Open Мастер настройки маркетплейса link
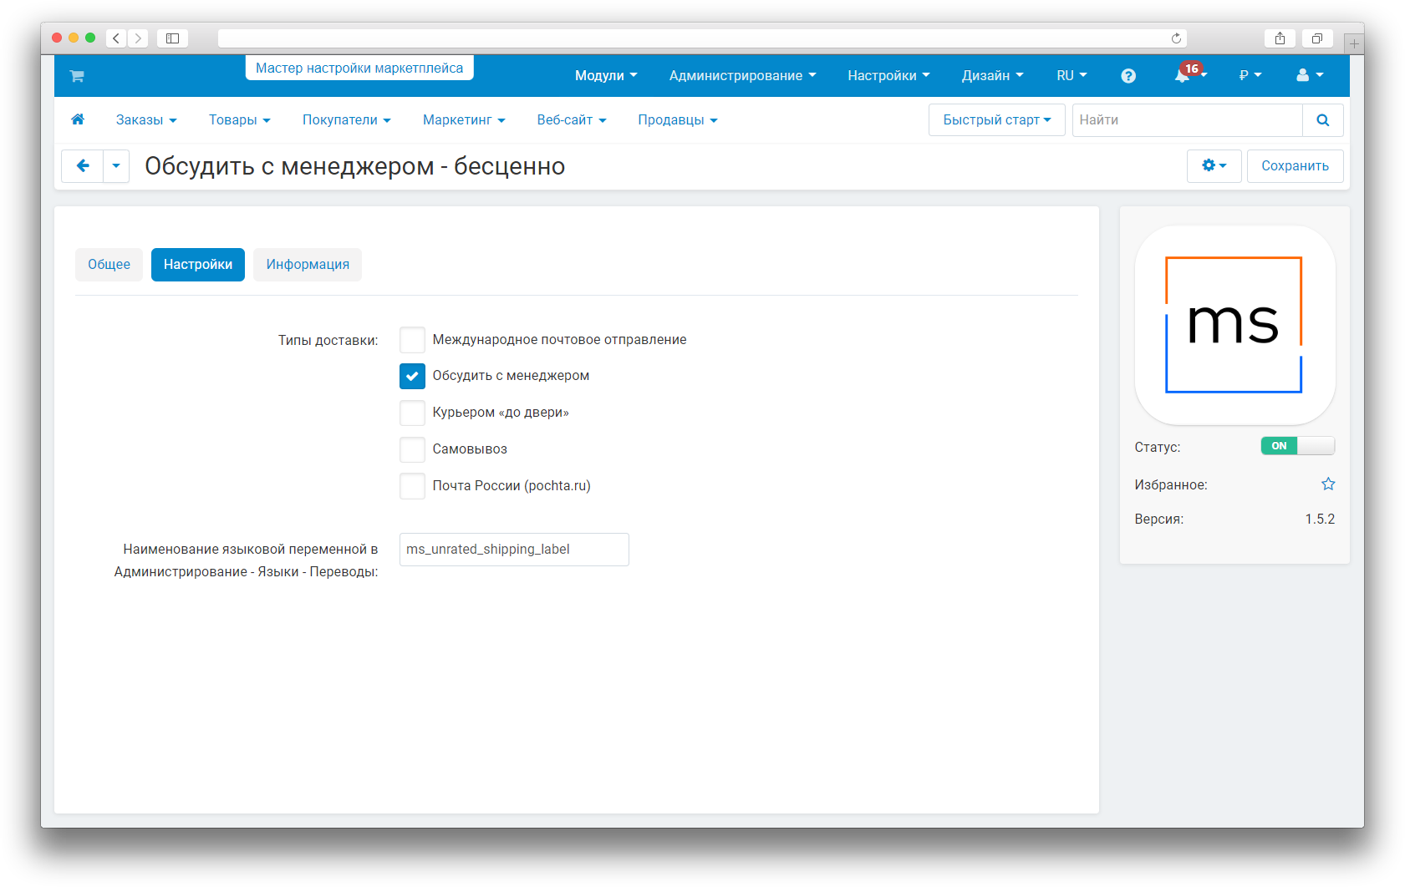 coord(359,68)
